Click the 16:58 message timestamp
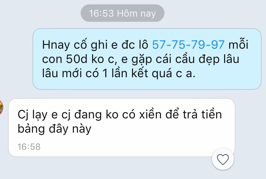Screen dimensions: 266x179 (29, 147)
